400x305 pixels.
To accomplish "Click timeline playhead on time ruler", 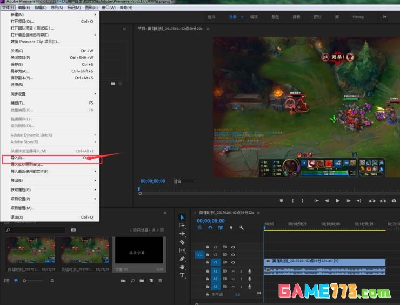I will click(x=265, y=228).
